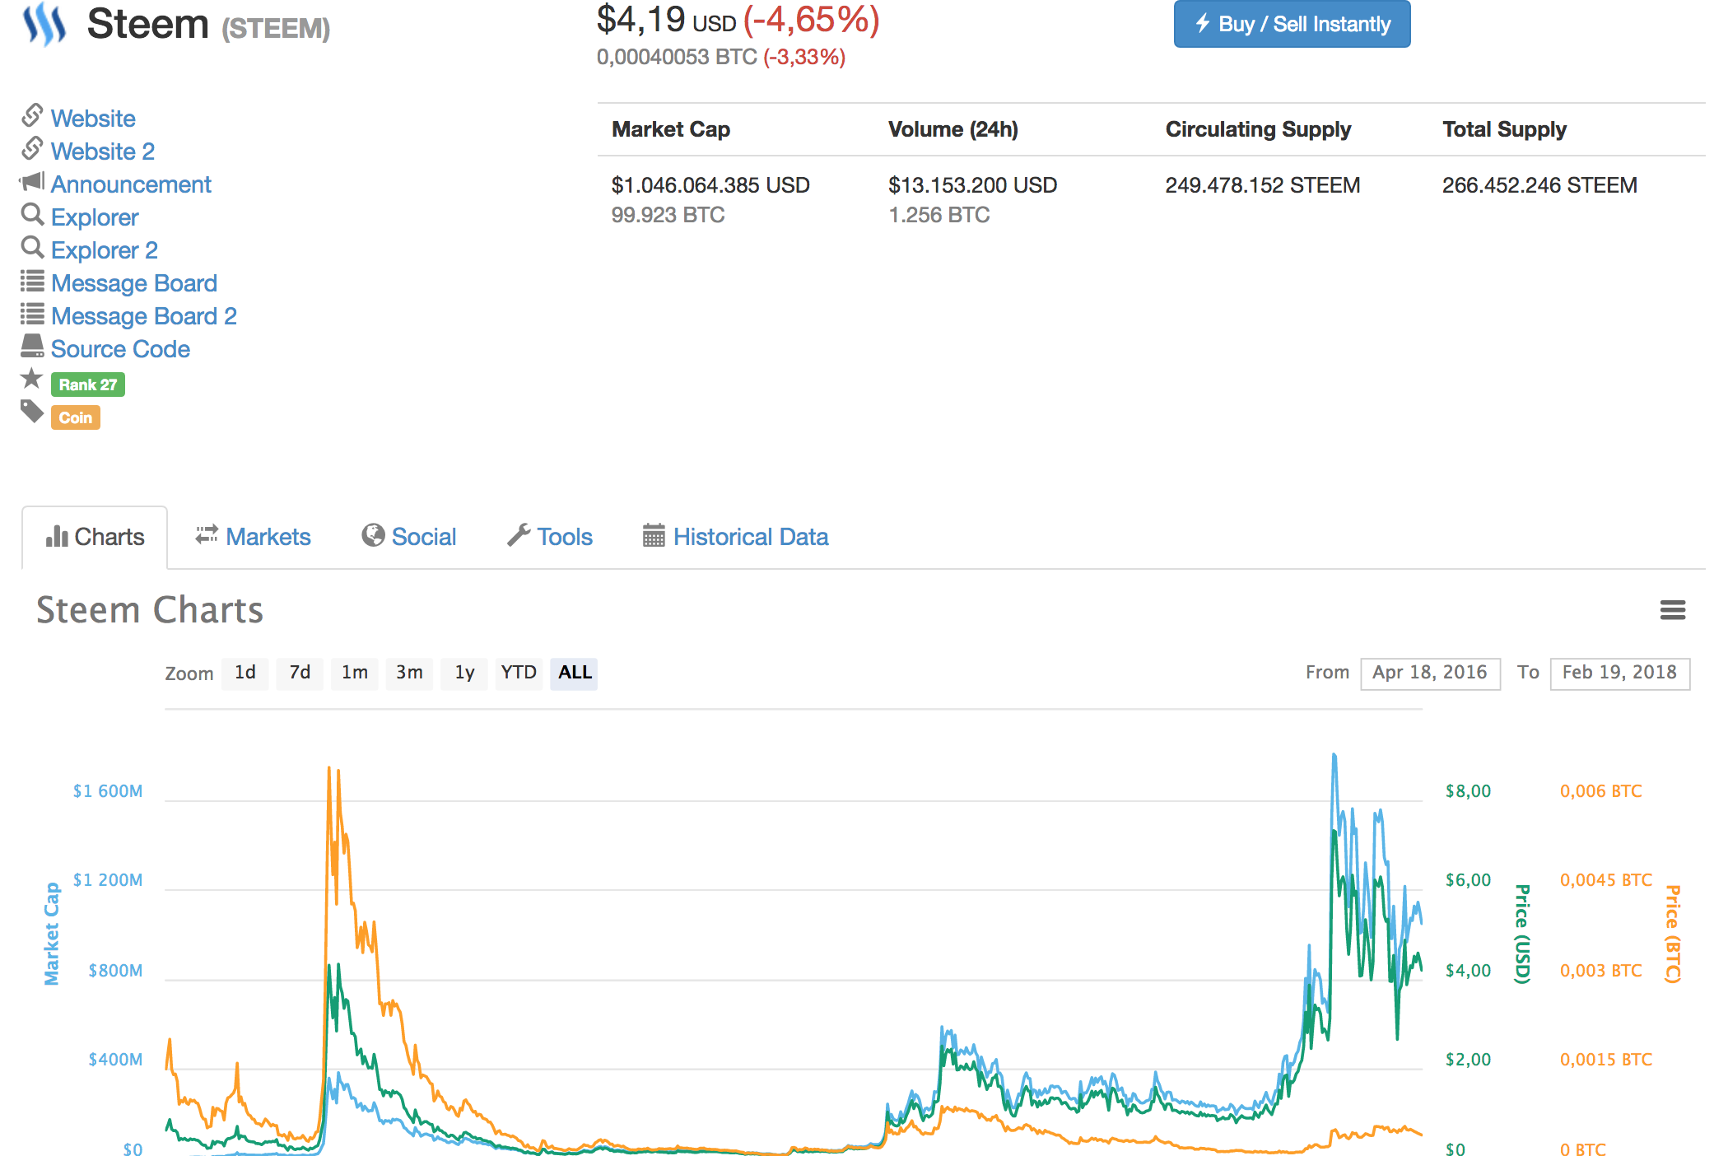
Task: Click the chain-link icon beside Website
Action: click(32, 115)
